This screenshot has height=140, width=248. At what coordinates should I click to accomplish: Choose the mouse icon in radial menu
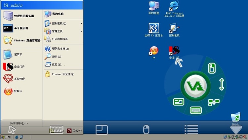tap(212, 68)
